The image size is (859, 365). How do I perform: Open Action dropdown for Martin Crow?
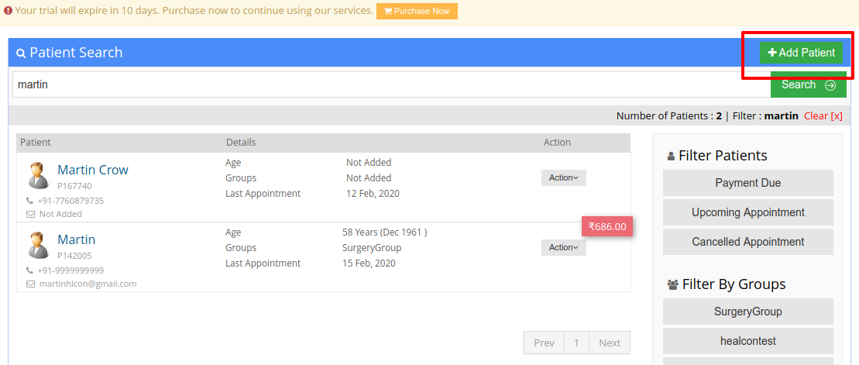[x=564, y=177]
